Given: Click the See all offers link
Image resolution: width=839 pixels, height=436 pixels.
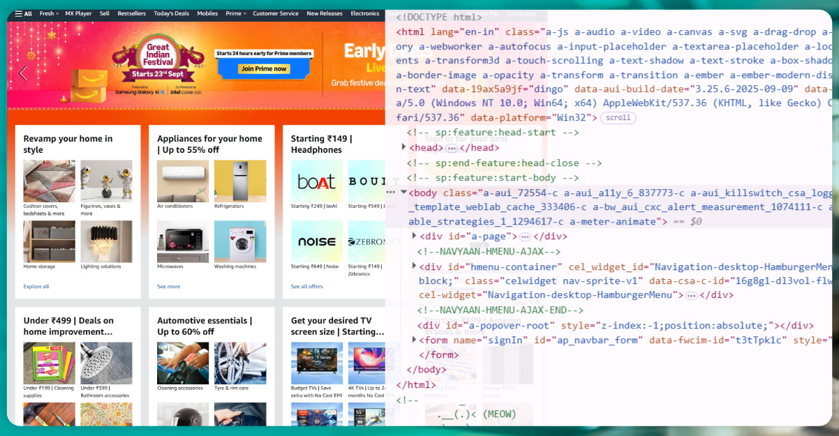Looking at the screenshot, I should (306, 287).
